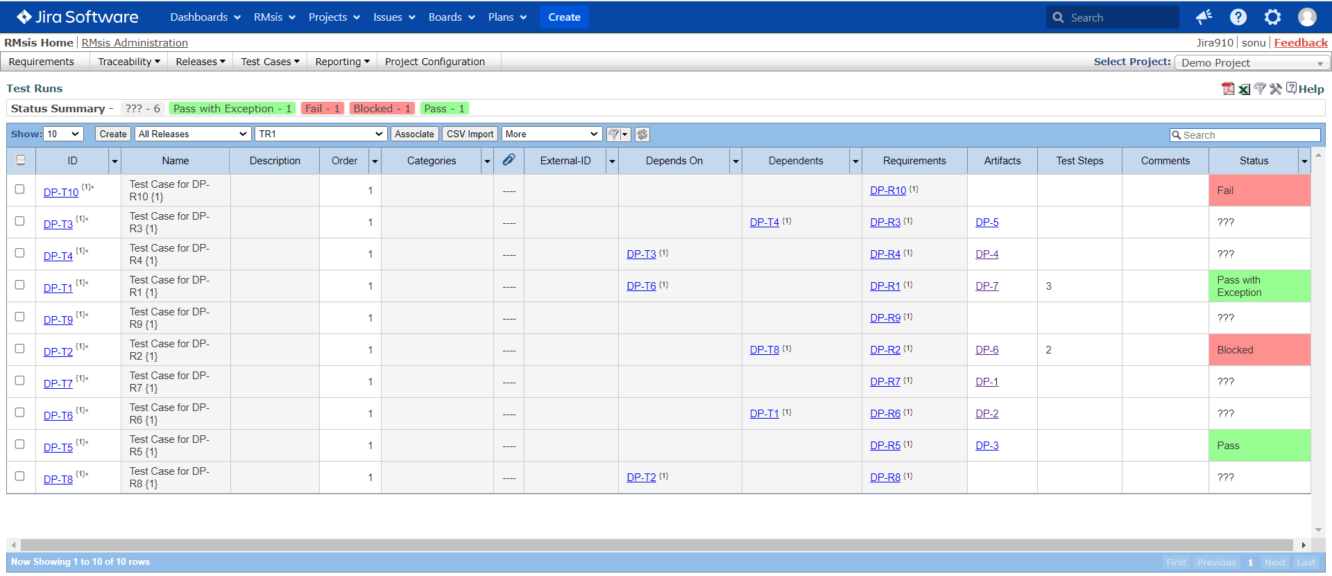Export the test runs to PDF
1332x576 pixels.
[x=1228, y=89]
